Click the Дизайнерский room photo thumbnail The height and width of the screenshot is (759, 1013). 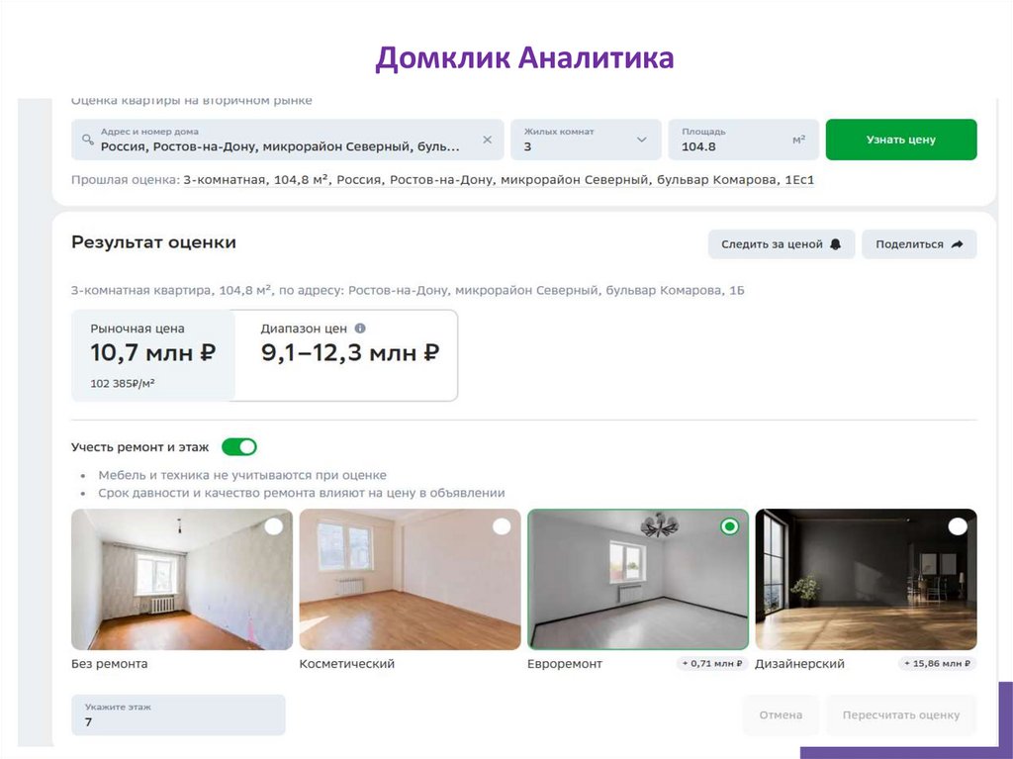[866, 579]
